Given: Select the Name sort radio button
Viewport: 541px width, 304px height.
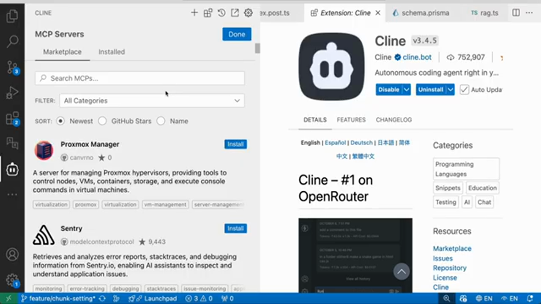Looking at the screenshot, I should click(161, 121).
